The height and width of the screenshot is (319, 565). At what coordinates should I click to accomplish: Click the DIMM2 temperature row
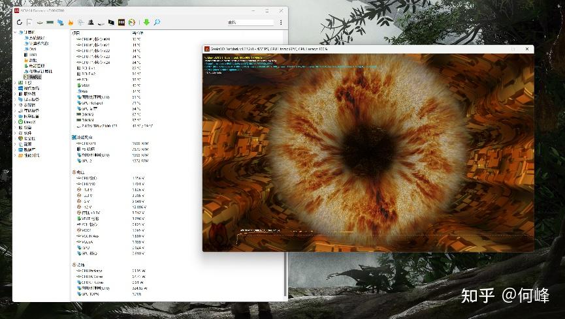[x=109, y=115]
